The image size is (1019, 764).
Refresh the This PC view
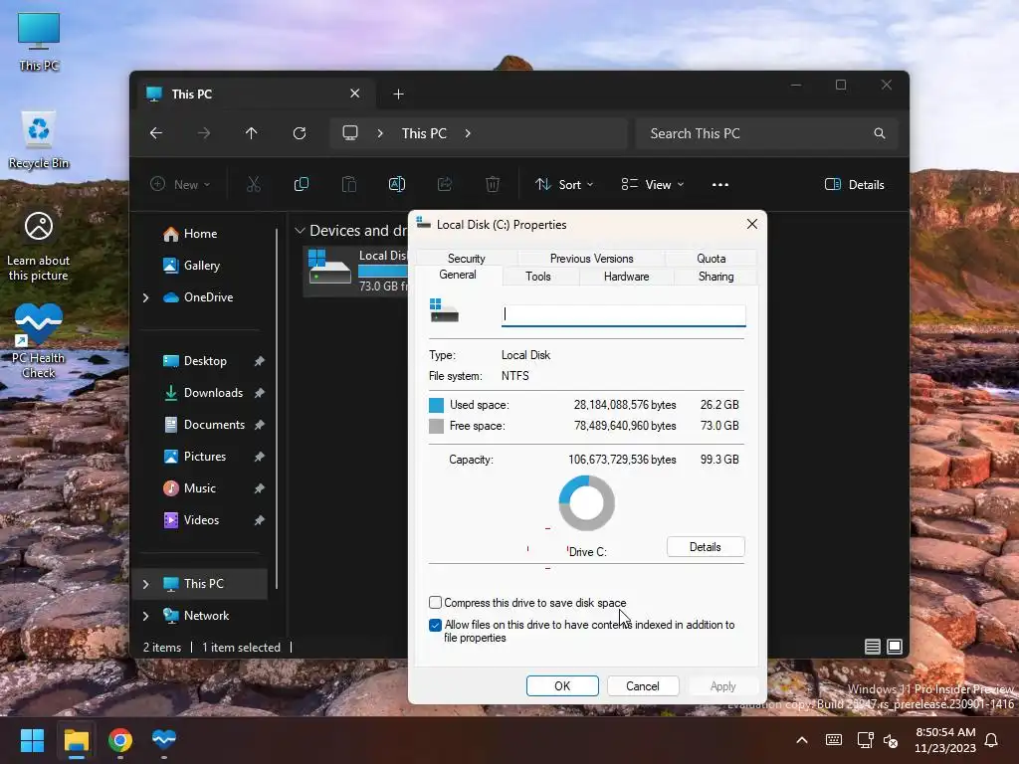coord(300,133)
